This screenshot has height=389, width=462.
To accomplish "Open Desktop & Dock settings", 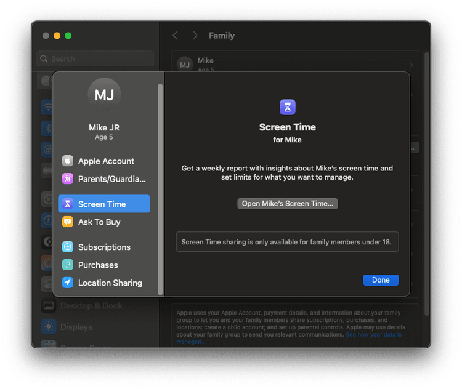I will 91,305.
